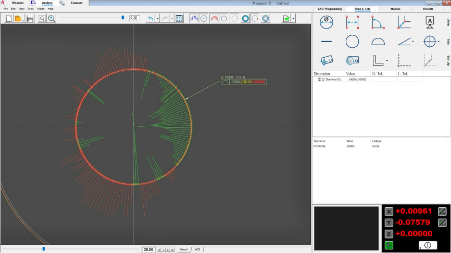451x253 pixels.
Task: Expand the Position tolerance dropdown arrow
Action: 439,42
